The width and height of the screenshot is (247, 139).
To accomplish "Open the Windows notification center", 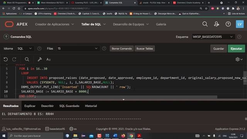I will [242, 136].
